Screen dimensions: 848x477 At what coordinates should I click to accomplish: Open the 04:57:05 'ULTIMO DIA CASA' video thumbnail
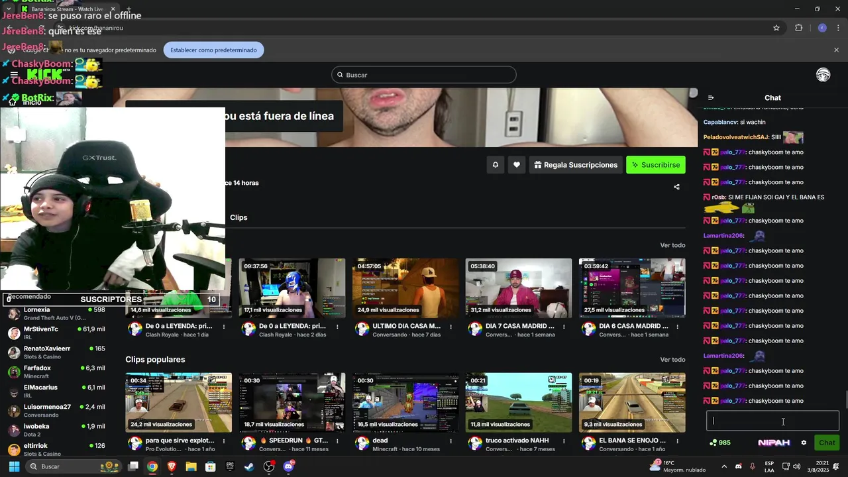[x=405, y=288]
